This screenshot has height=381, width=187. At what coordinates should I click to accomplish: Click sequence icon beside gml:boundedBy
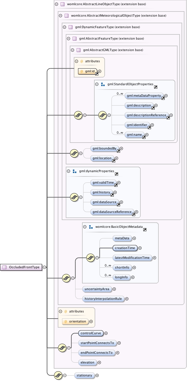[74, 153]
